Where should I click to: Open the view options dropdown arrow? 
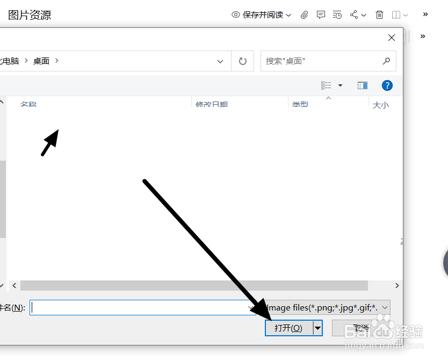coord(340,85)
